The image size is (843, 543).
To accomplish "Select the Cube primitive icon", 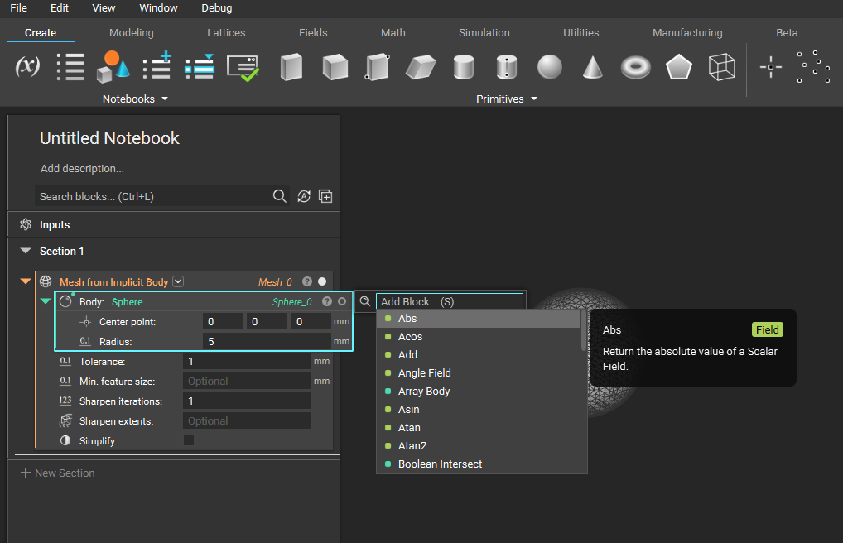I will (335, 67).
